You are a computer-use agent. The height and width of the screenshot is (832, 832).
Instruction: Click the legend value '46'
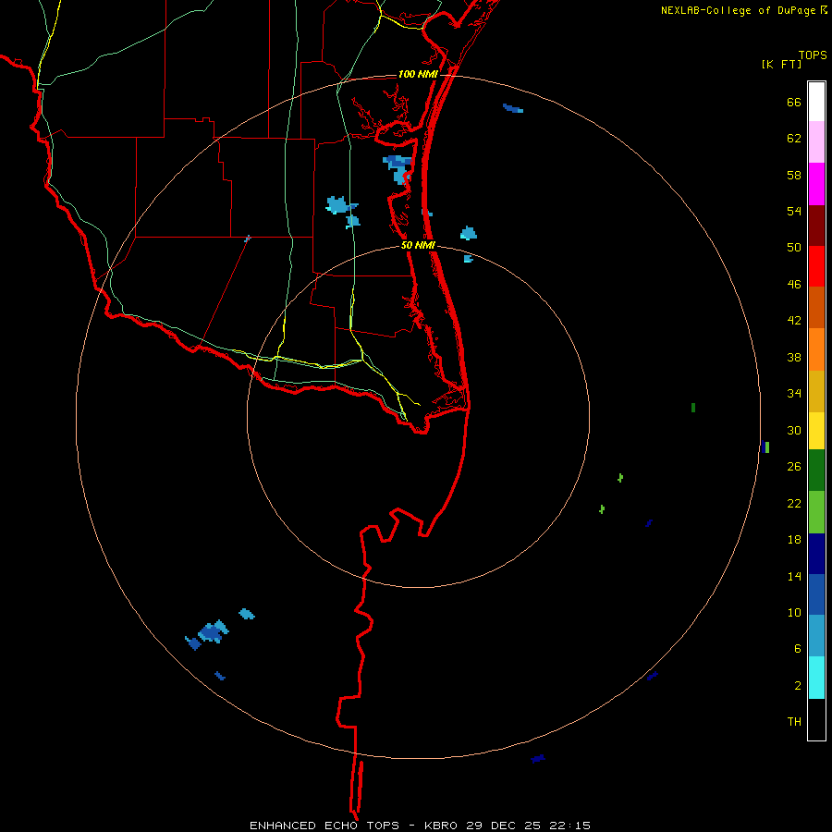pos(794,285)
